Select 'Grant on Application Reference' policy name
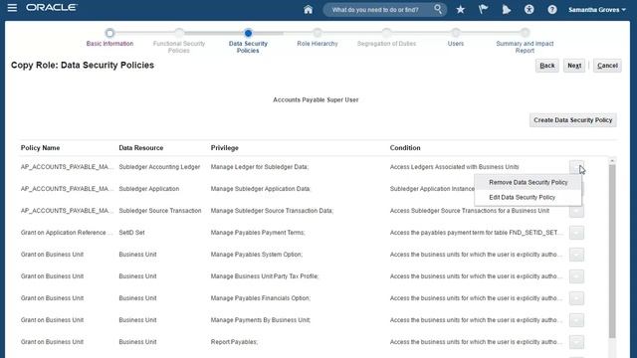The image size is (637, 358). (x=67, y=233)
